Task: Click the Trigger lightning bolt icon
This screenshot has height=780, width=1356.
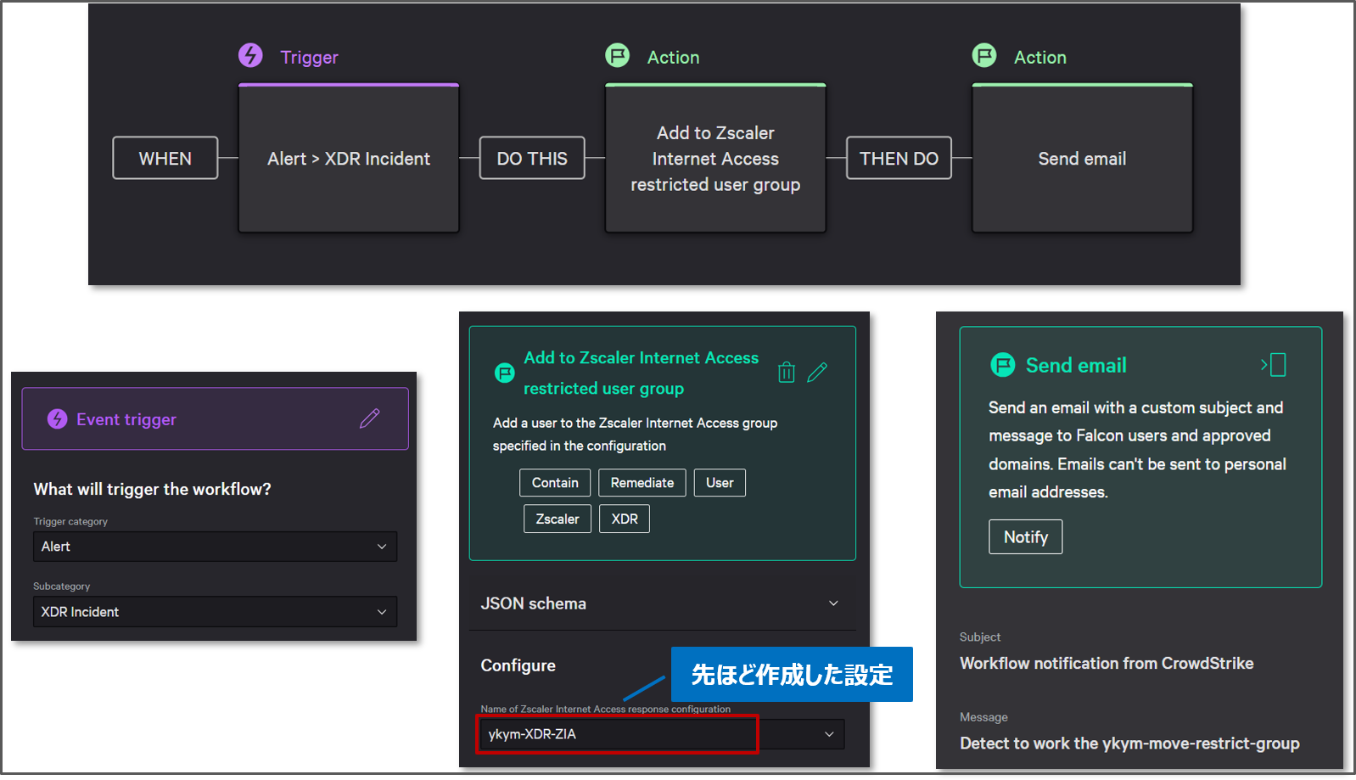Action: (250, 56)
